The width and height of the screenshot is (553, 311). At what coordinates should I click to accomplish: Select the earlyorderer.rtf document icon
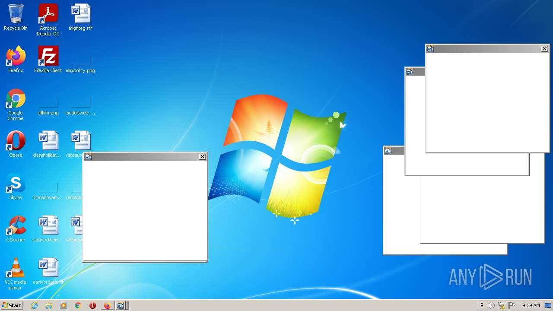[48, 272]
